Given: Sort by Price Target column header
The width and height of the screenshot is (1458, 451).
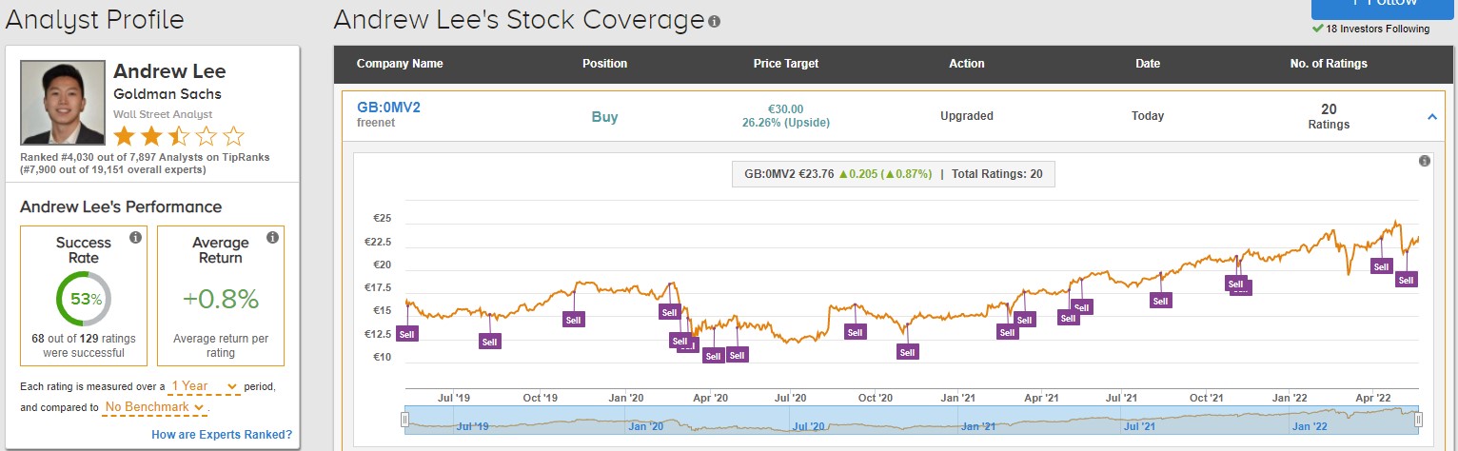Looking at the screenshot, I should [x=785, y=64].
